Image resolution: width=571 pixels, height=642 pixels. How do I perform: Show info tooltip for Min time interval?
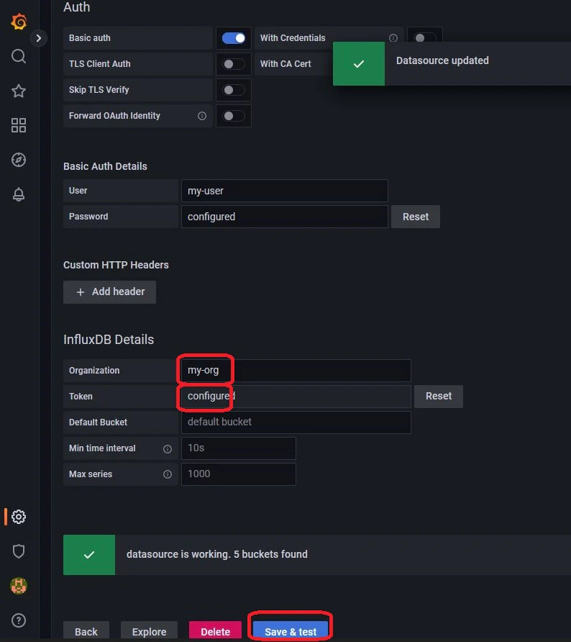(x=168, y=448)
